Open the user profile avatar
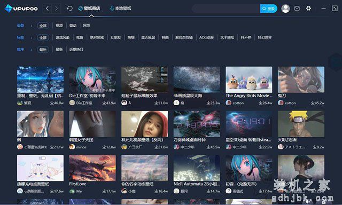This screenshot has height=205, width=342. [x=285, y=9]
